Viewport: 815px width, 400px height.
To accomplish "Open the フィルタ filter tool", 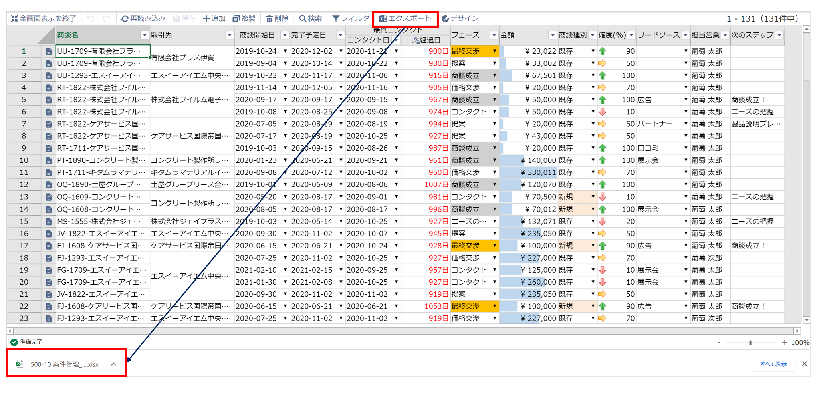I will coord(351,18).
